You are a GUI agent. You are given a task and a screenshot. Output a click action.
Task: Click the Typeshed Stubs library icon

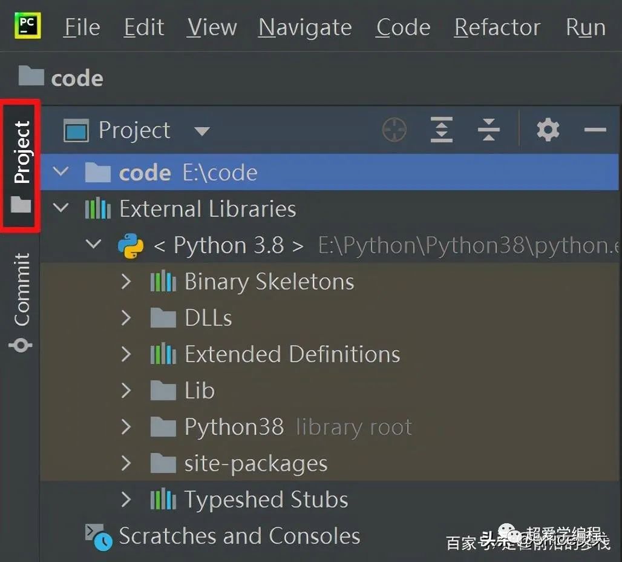[x=163, y=499]
